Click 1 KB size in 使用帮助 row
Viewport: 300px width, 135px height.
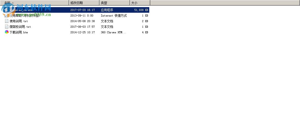pyautogui.click(x=145, y=16)
